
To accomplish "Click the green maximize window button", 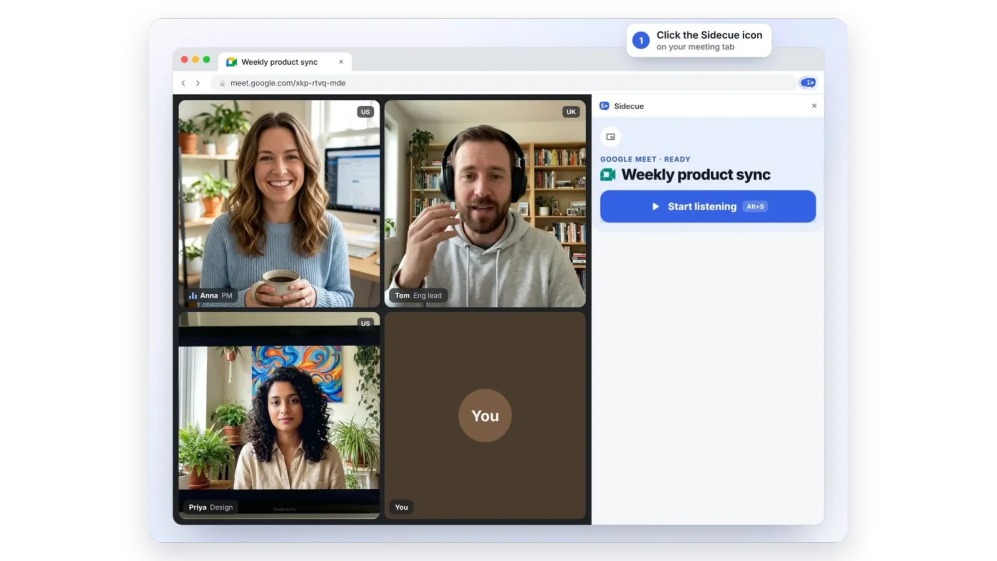I will 206,59.
